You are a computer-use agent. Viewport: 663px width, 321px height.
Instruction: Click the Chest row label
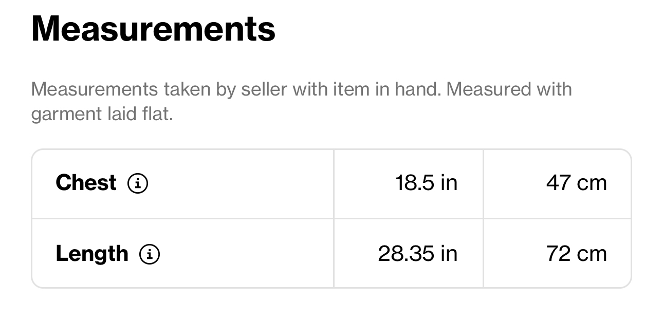(x=86, y=183)
